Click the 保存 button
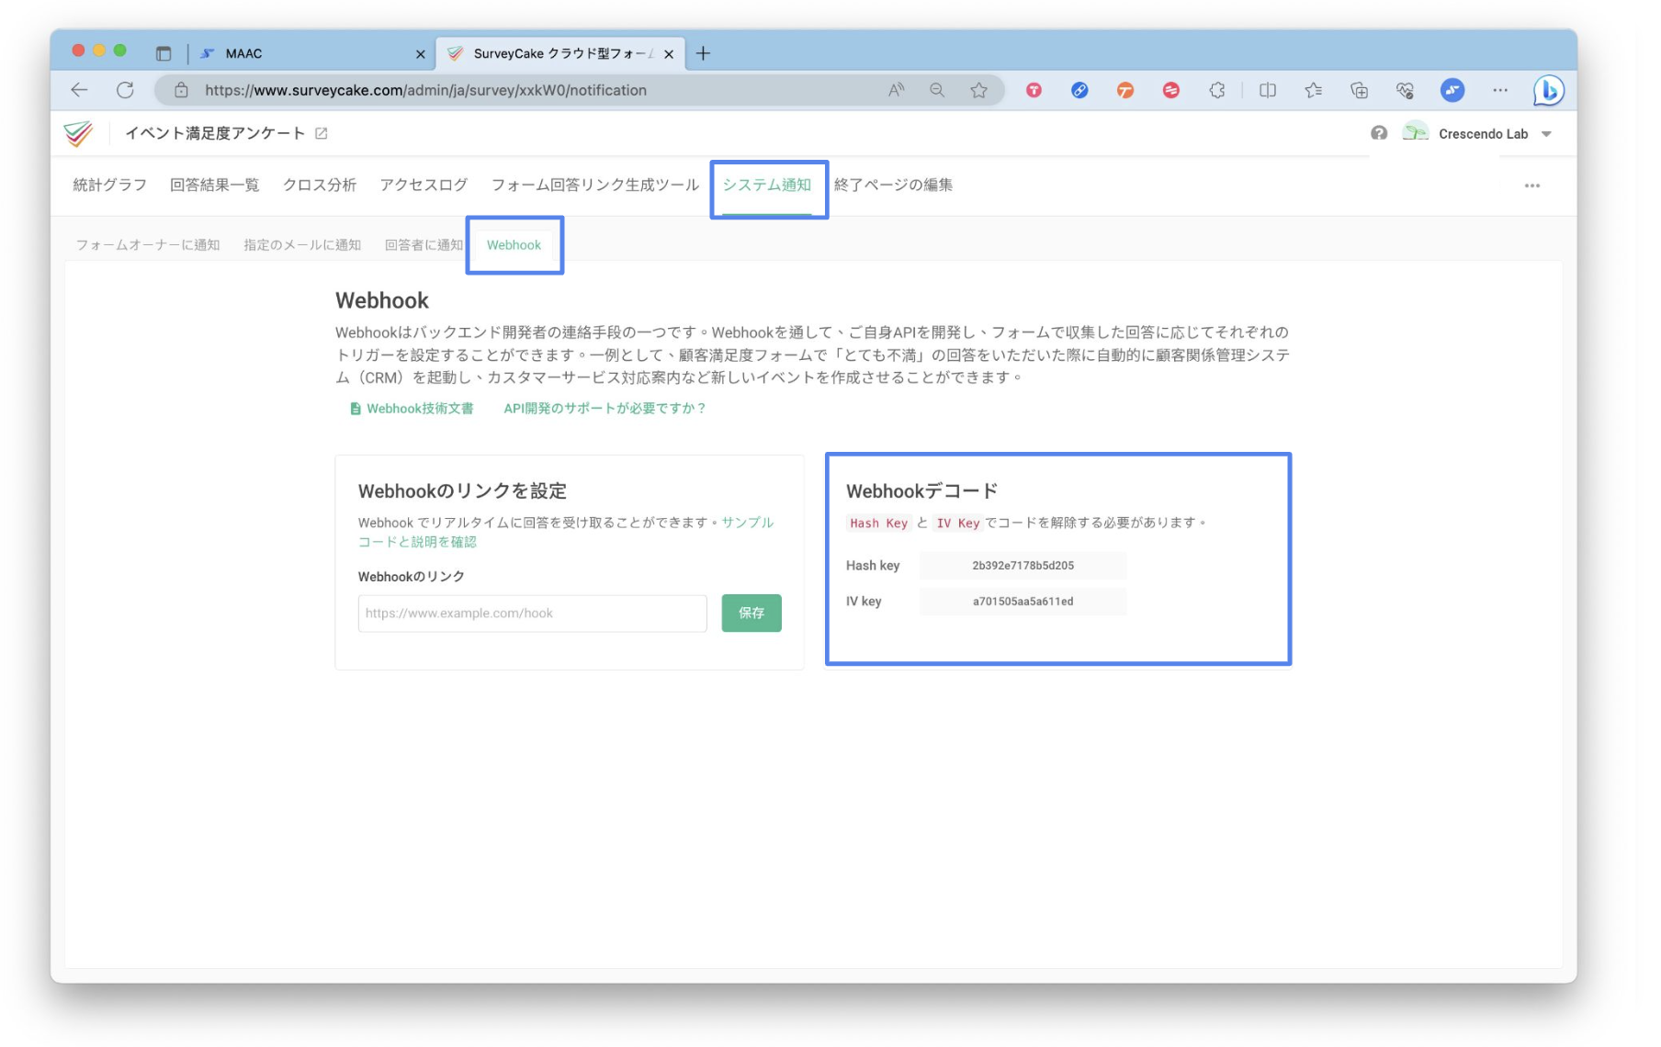The height and width of the screenshot is (1047, 1661). (x=751, y=613)
